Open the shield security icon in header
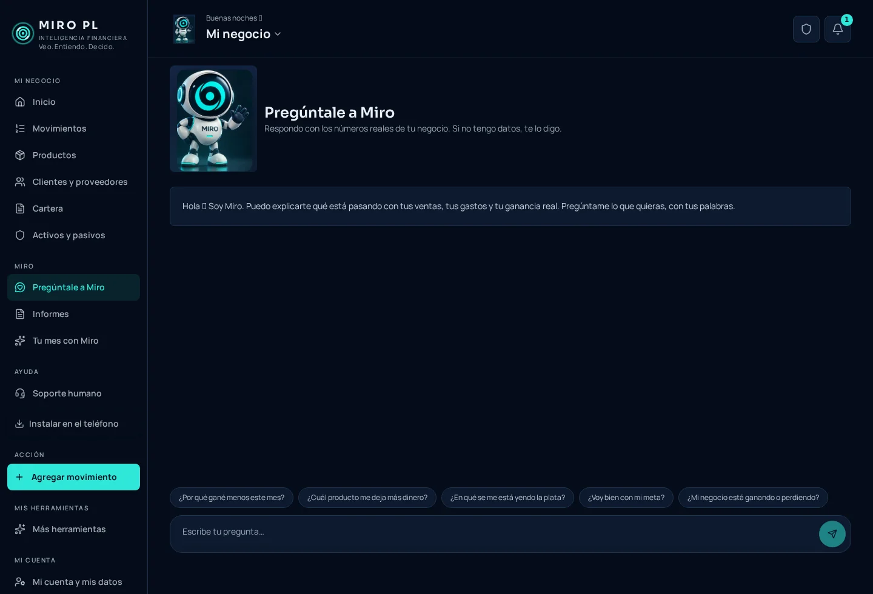Viewport: 873px width, 594px height. tap(806, 29)
